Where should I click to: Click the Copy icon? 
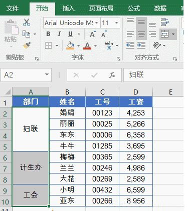pyautogui.click(x=26, y=34)
